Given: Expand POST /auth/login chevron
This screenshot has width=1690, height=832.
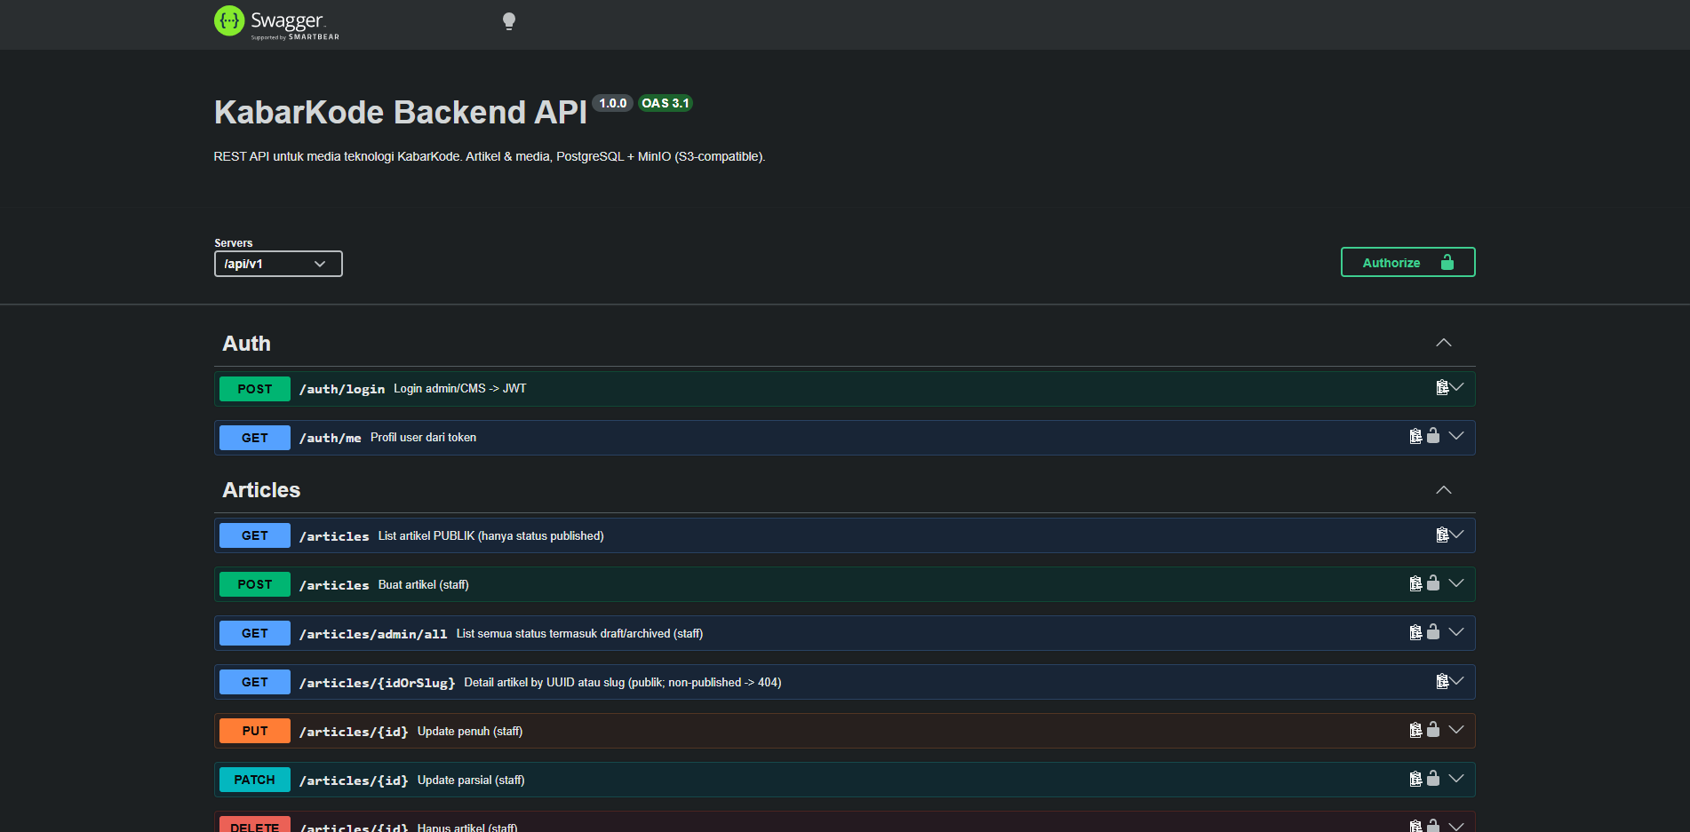Looking at the screenshot, I should point(1456,387).
